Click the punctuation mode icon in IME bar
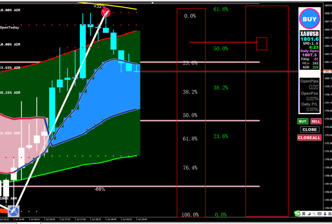This screenshot has height=224, width=332. click(x=314, y=214)
